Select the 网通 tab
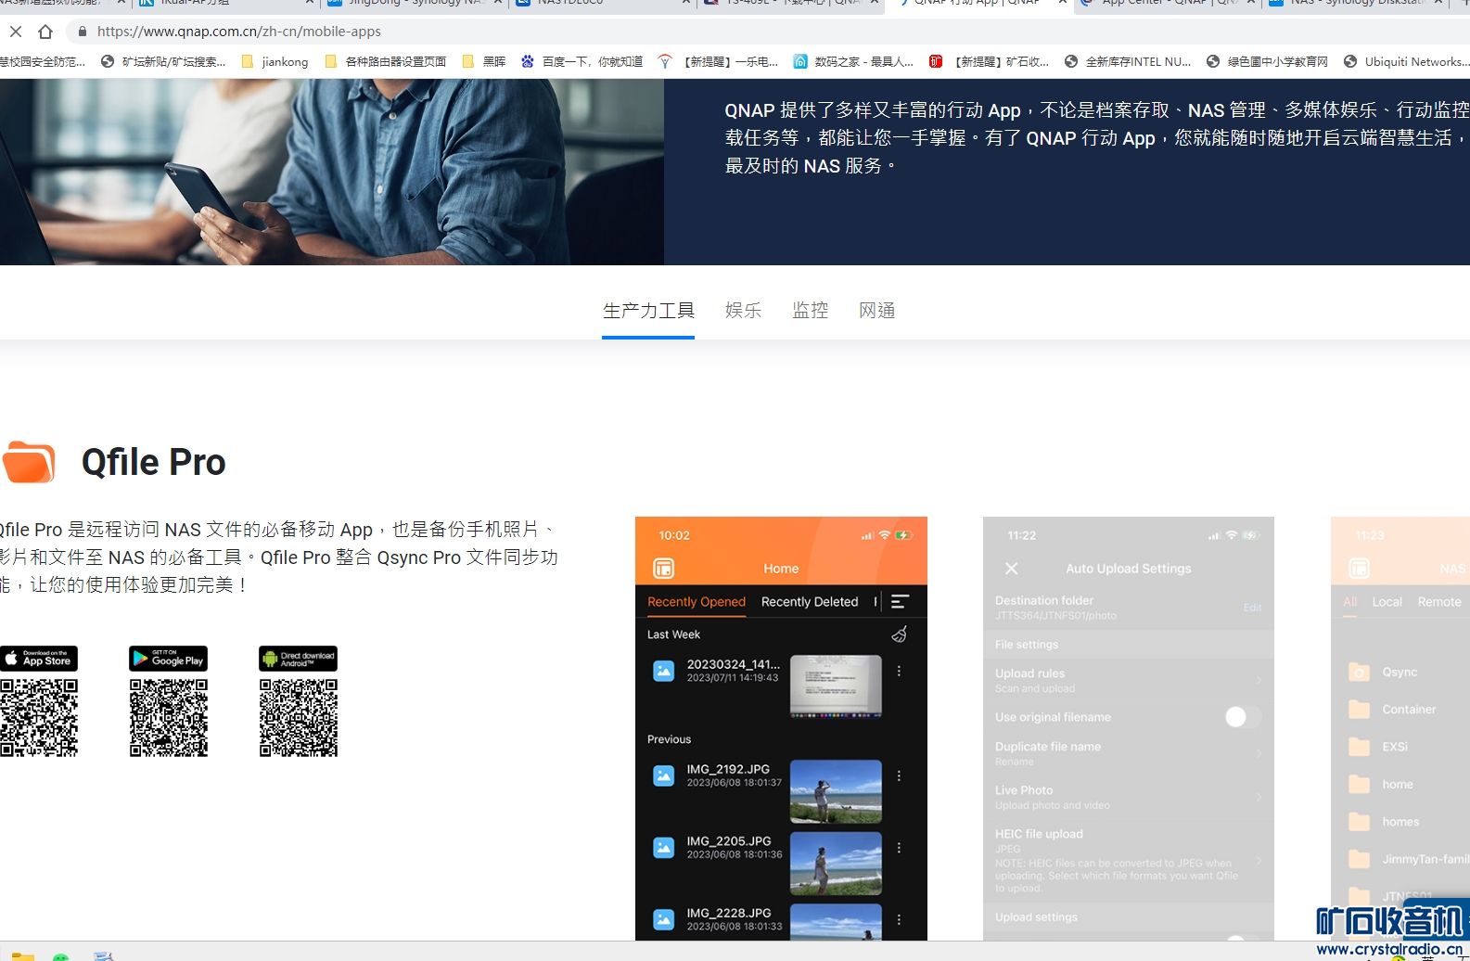Screen dimensions: 1470x961 pyautogui.click(x=876, y=311)
